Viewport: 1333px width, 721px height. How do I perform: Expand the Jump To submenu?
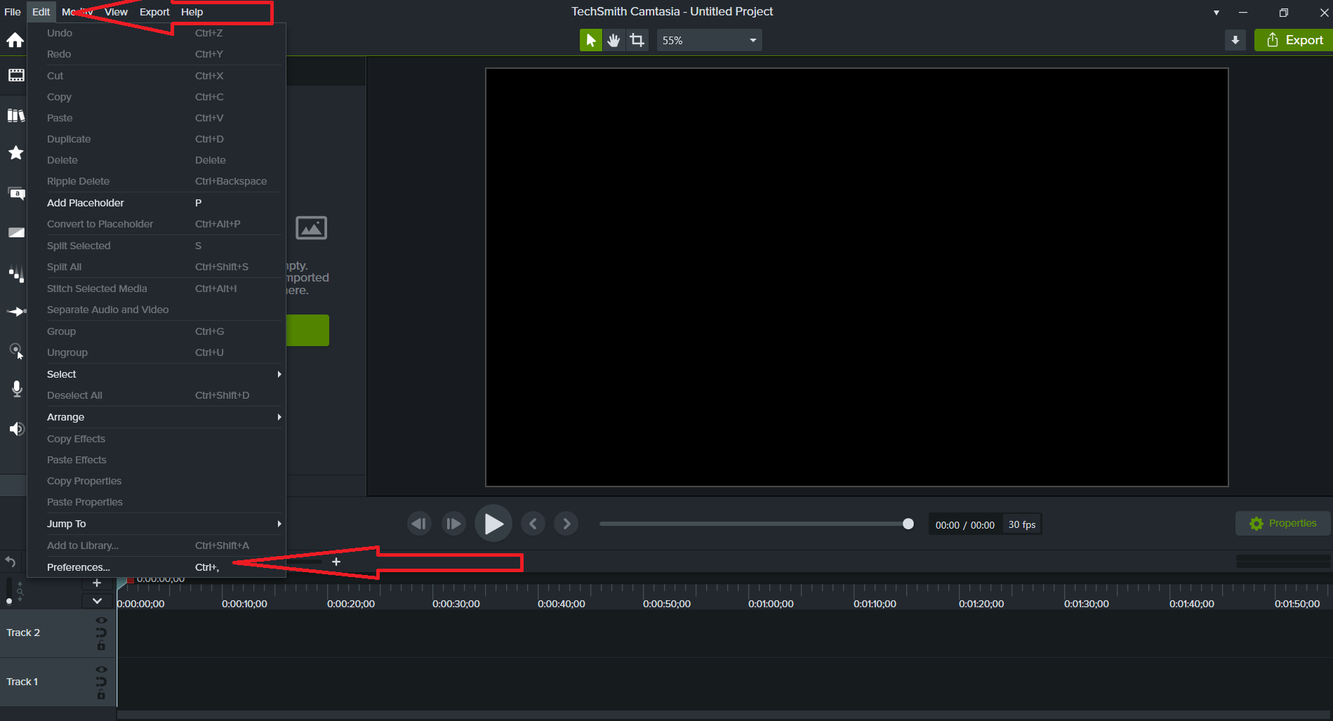(155, 524)
